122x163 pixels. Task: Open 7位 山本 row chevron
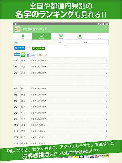pos(107,107)
